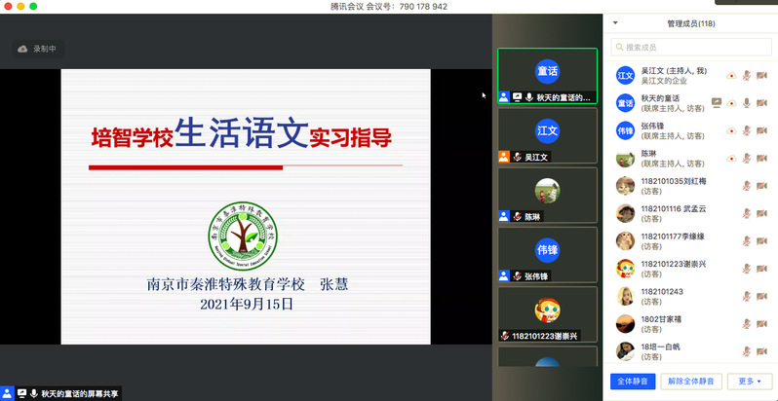Click the 搜索成员 search field

pos(691,47)
